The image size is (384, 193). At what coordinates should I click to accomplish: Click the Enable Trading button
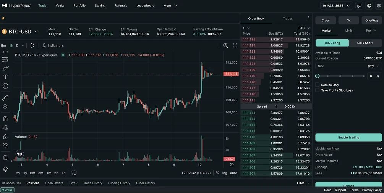coord(348,137)
